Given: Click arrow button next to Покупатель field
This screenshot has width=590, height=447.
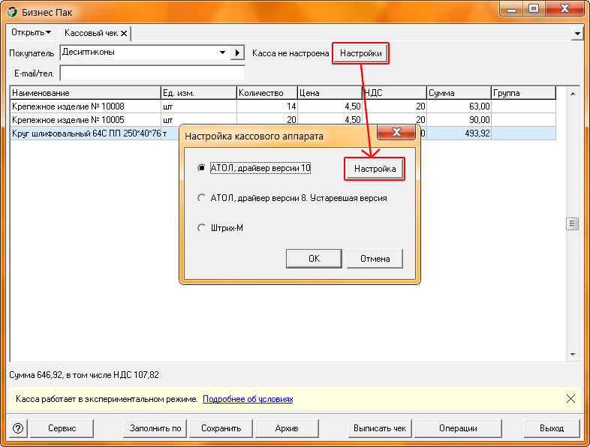Looking at the screenshot, I should pos(238,53).
